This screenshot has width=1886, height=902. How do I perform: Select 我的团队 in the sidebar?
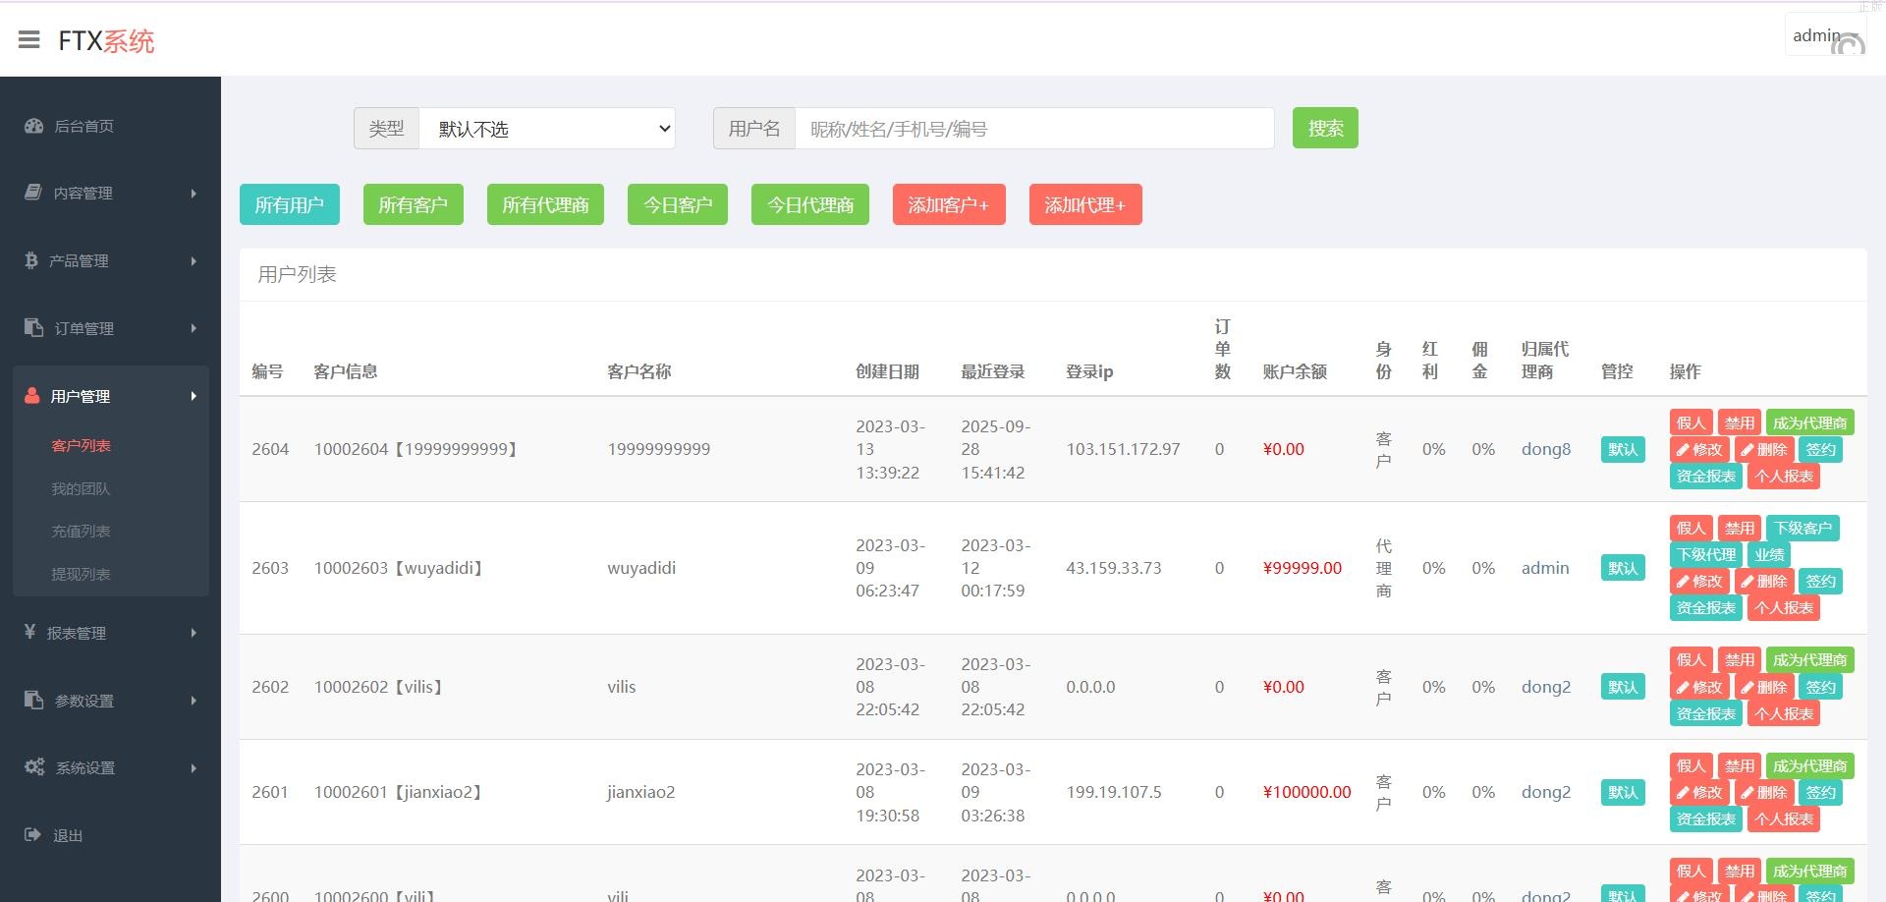[x=80, y=488]
